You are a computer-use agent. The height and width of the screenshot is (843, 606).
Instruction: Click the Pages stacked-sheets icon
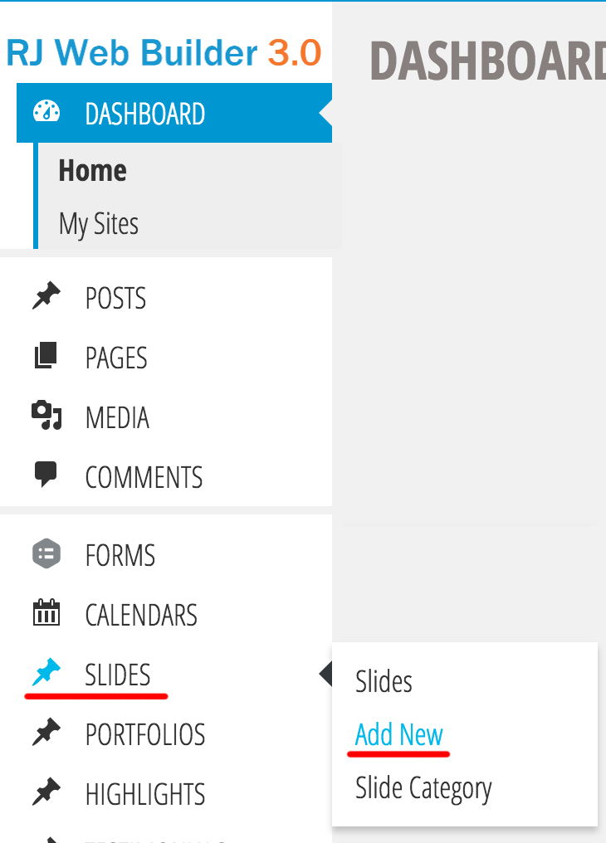tap(46, 356)
